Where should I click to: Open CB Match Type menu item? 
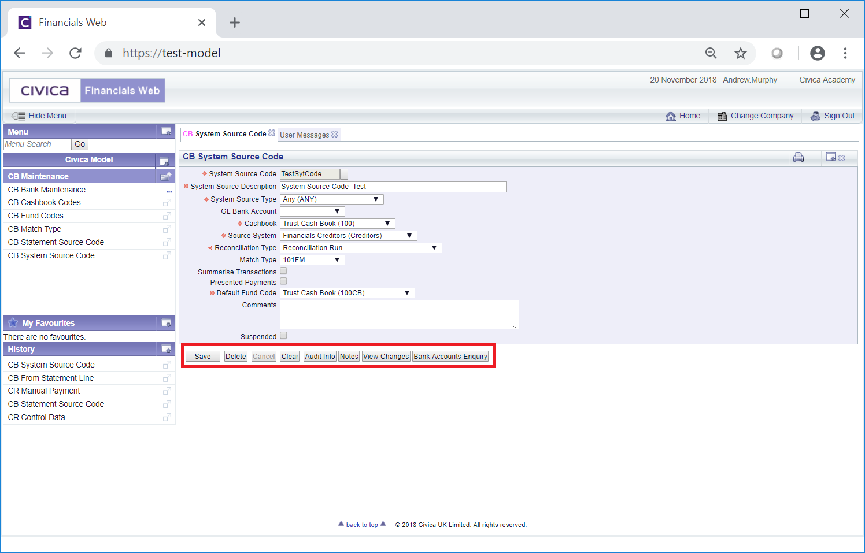35,229
